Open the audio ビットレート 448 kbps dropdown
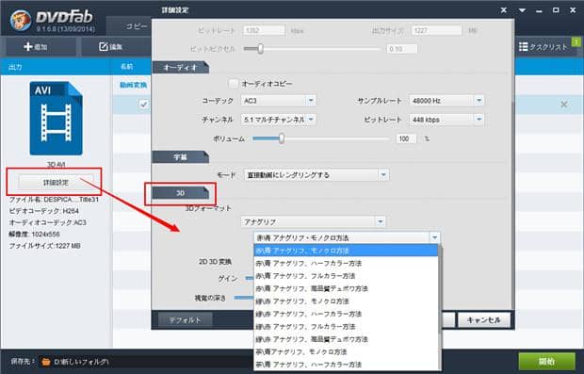 pyautogui.click(x=446, y=120)
